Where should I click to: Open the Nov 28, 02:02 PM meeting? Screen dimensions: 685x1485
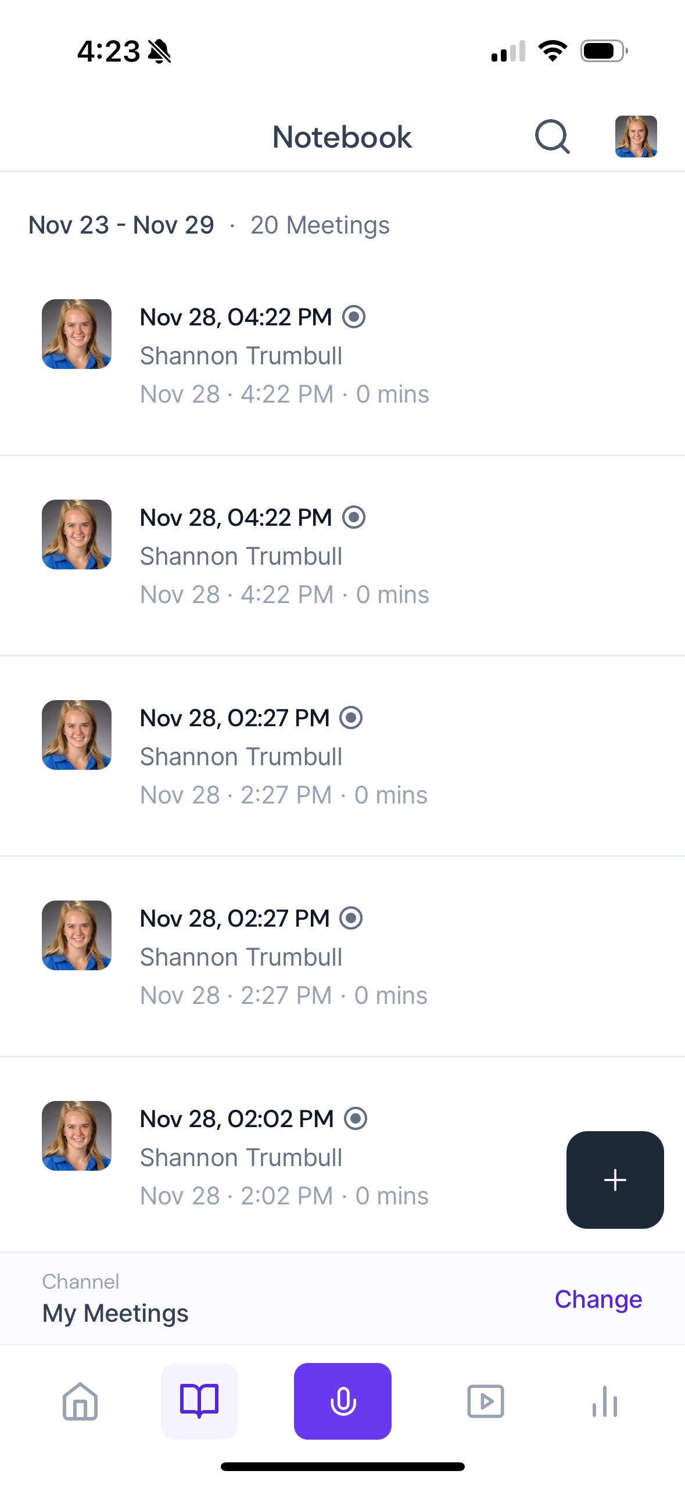click(237, 1119)
